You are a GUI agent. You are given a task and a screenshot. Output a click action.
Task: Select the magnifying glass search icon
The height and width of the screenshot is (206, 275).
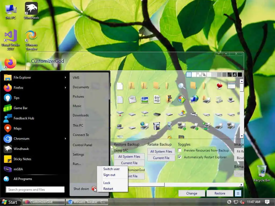tap(182, 86)
